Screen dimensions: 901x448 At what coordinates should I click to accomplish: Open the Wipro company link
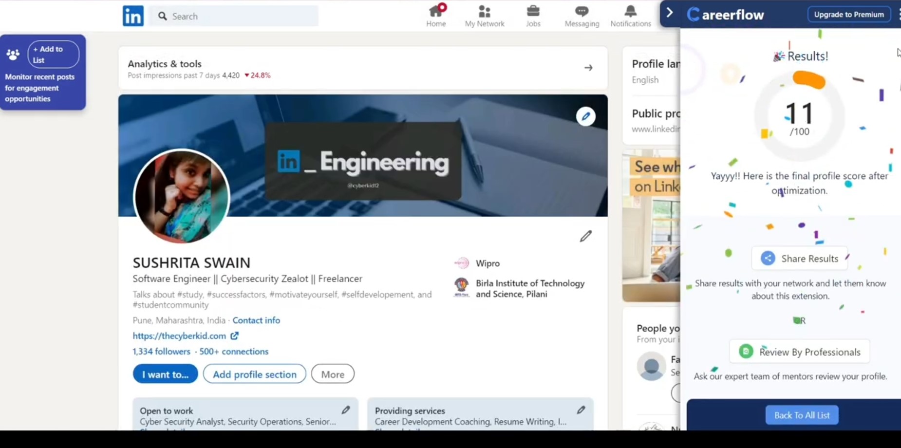pyautogui.click(x=488, y=263)
